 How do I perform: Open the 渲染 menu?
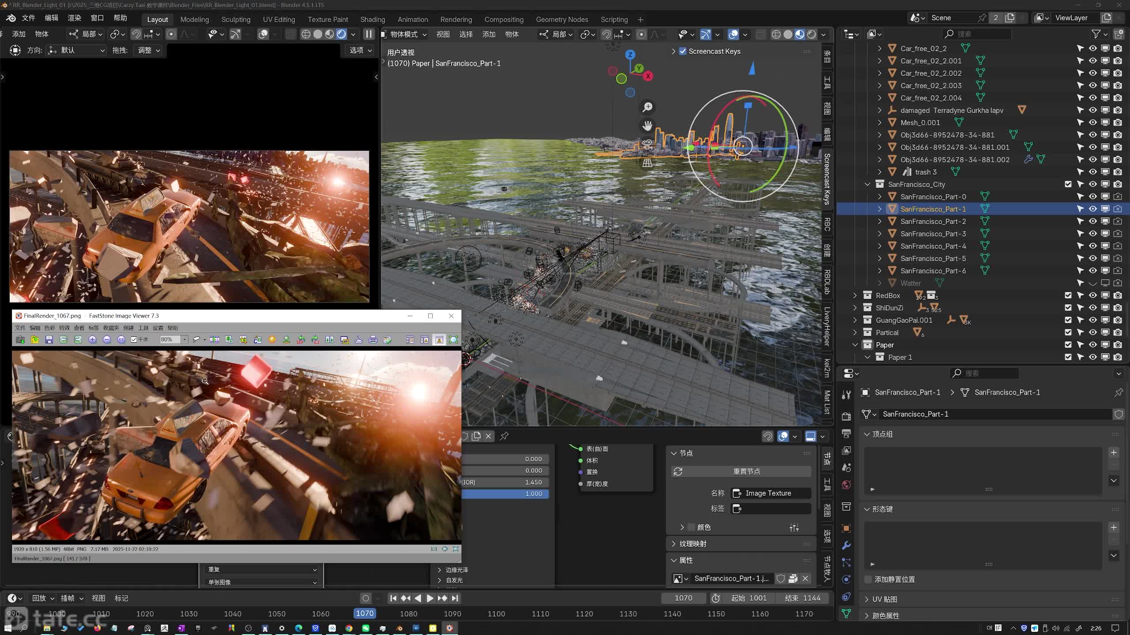click(74, 18)
